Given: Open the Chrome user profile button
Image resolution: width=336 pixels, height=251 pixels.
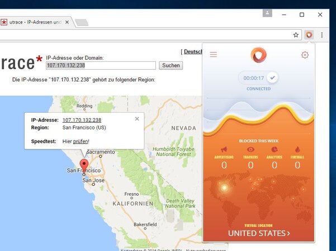Looking at the screenshot, I should click(268, 13).
